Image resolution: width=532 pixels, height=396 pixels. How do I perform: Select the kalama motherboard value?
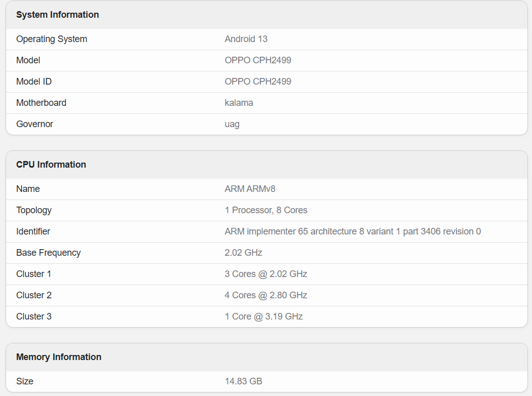(239, 103)
